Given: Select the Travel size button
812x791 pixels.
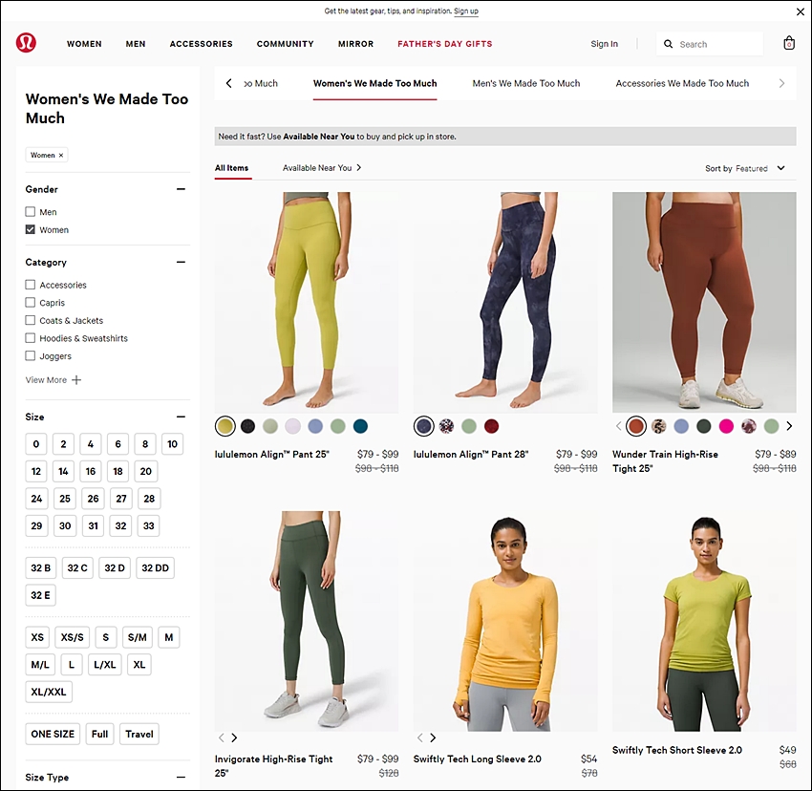Looking at the screenshot, I should click(x=139, y=734).
